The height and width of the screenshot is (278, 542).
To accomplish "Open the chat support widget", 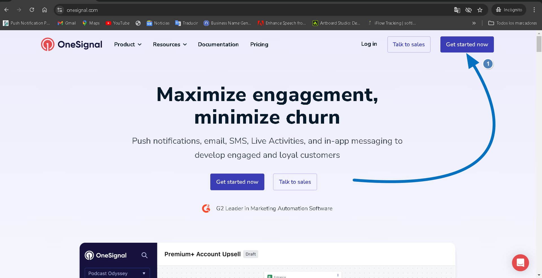I will point(520,263).
